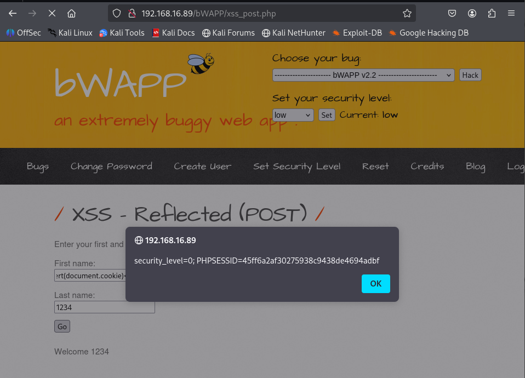Click the bee logo image
The width and height of the screenshot is (525, 378).
click(x=201, y=64)
